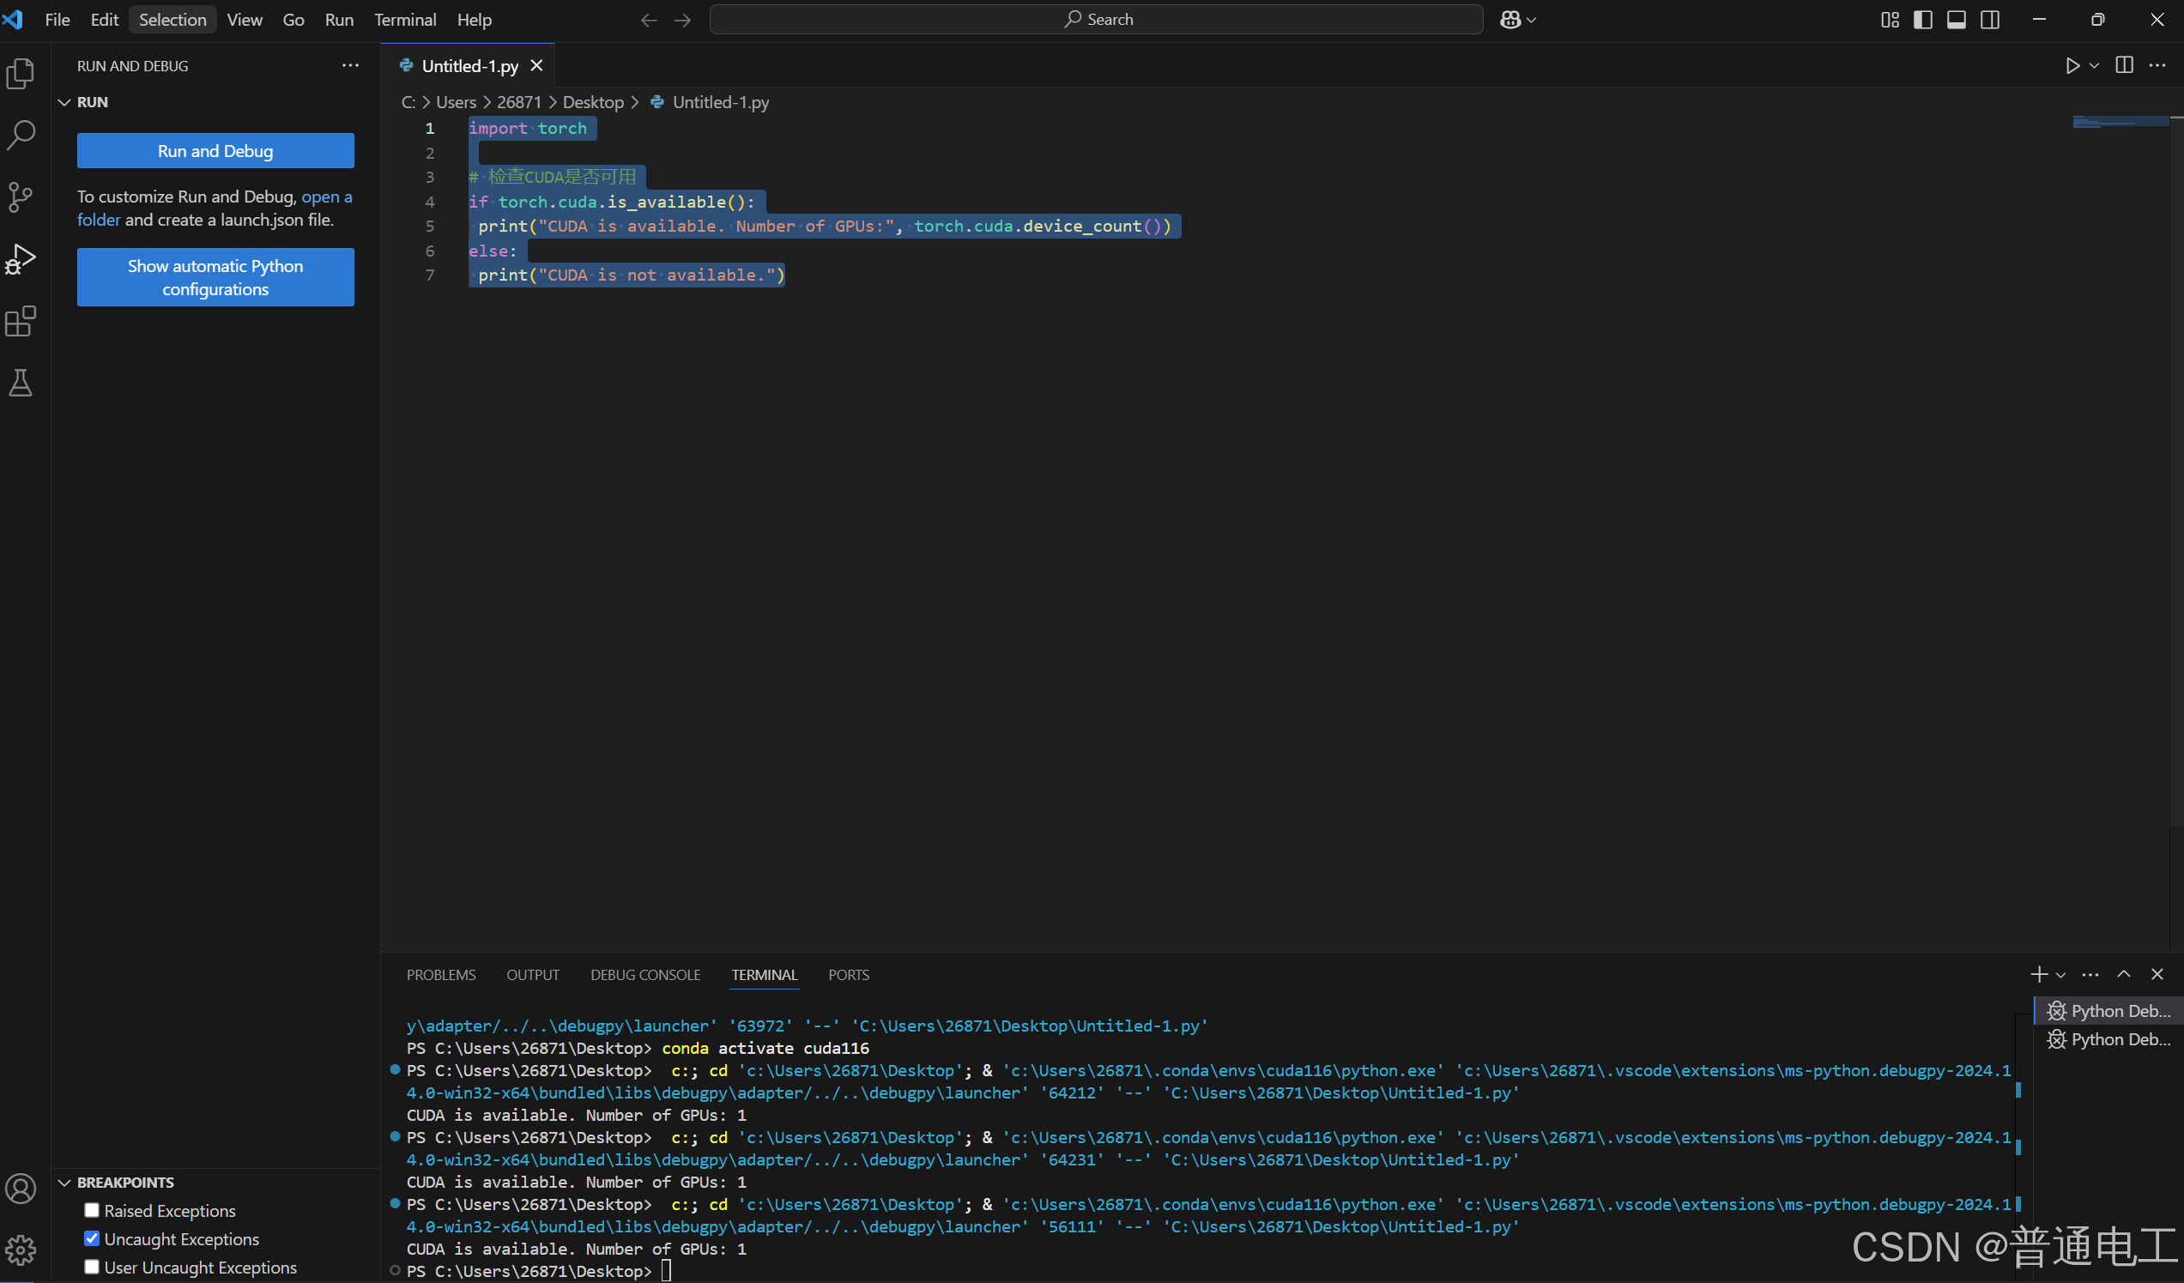This screenshot has height=1283, width=2184.
Task: Click inside the top Search box
Action: pos(1096,18)
